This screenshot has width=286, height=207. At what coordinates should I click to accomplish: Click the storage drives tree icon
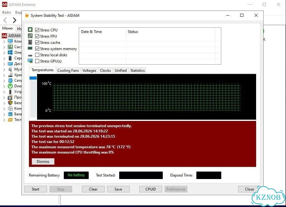click(x=11, y=75)
